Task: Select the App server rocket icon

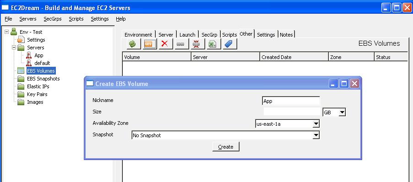Action: coord(29,55)
